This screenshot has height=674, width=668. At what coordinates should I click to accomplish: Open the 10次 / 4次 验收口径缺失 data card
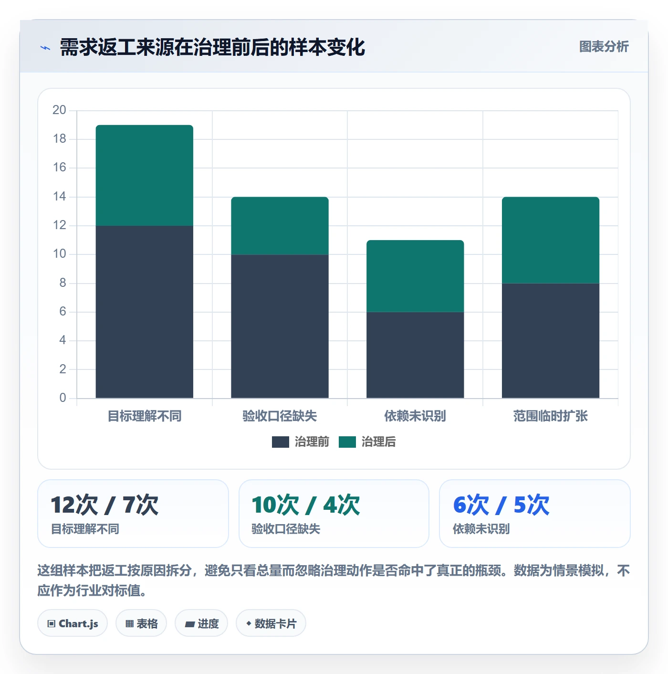334,514
